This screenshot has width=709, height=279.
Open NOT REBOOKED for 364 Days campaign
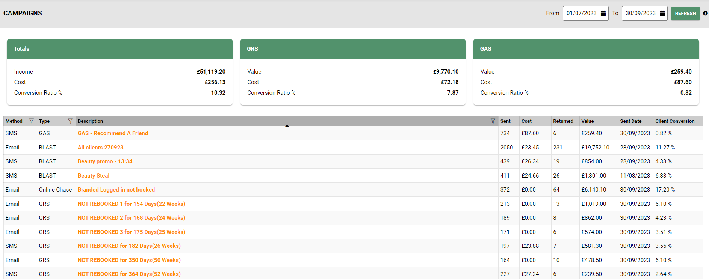point(129,274)
